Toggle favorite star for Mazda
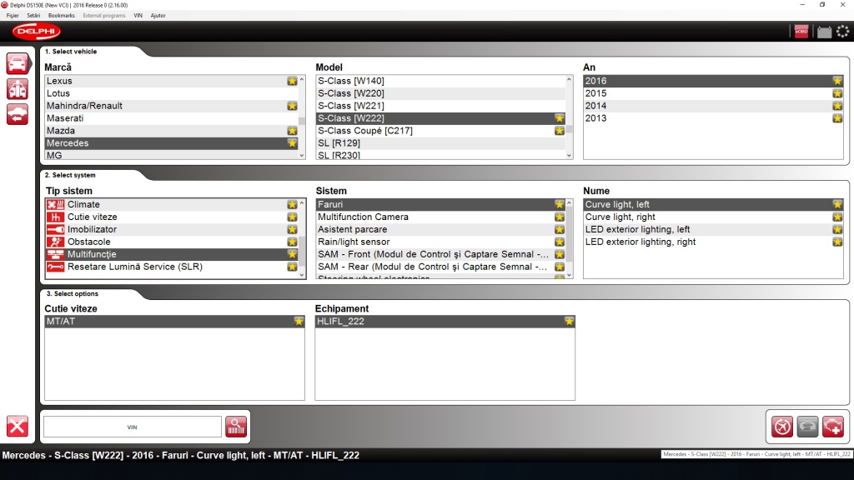This screenshot has width=854, height=480. (x=293, y=131)
